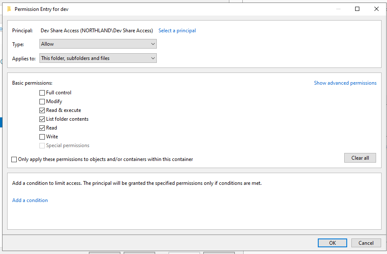Image resolution: width=387 pixels, height=254 pixels.
Task: Check 'Only apply these permissions' option
Action: point(14,159)
